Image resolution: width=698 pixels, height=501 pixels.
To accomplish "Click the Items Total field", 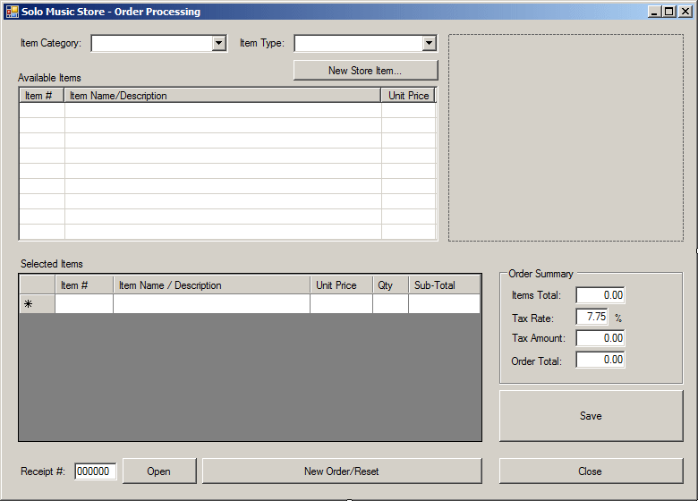I will [600, 295].
